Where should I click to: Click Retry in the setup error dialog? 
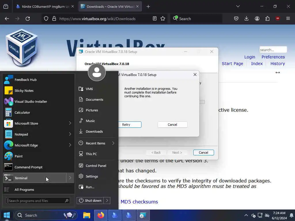[x=130, y=125]
